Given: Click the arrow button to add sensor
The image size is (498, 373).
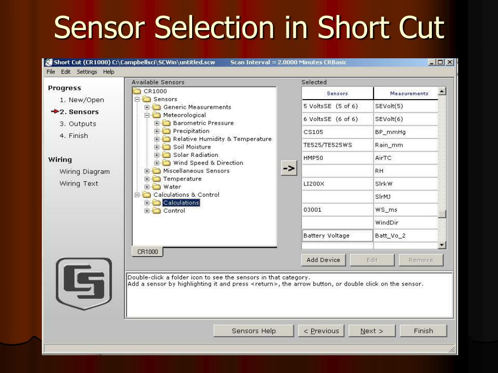Looking at the screenshot, I should pyautogui.click(x=289, y=168).
